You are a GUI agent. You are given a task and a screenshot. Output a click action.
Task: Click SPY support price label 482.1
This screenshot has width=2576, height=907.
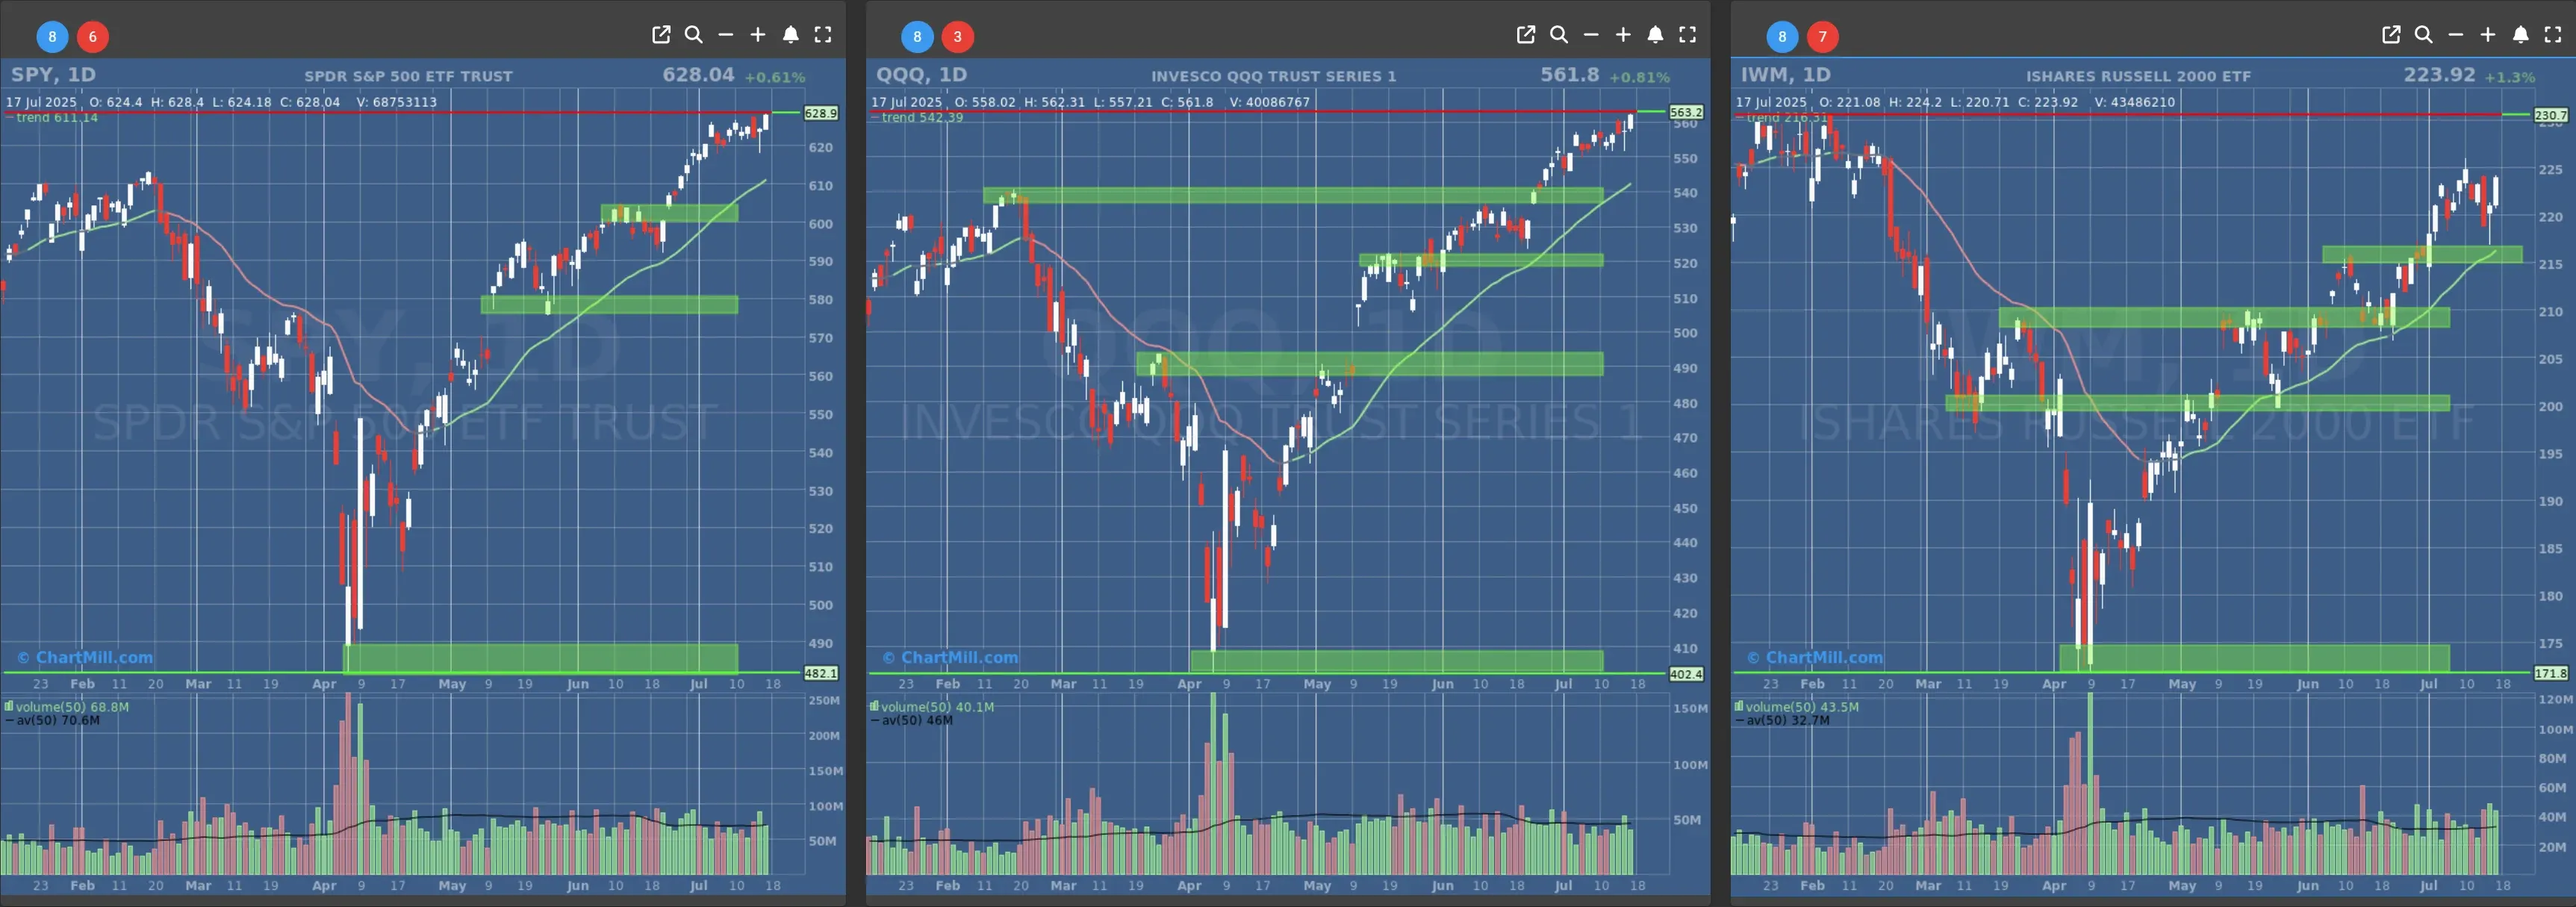coord(821,674)
